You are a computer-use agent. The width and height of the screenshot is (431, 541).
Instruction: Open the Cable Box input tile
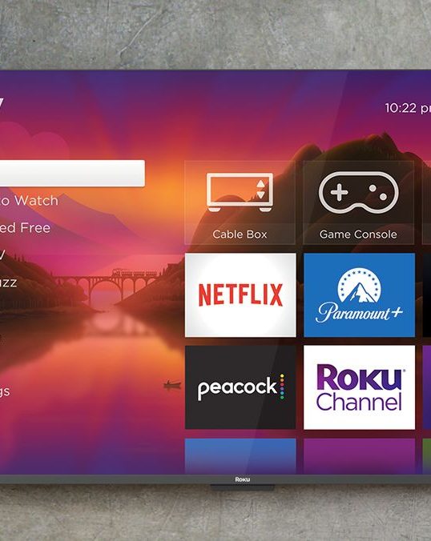click(x=240, y=203)
